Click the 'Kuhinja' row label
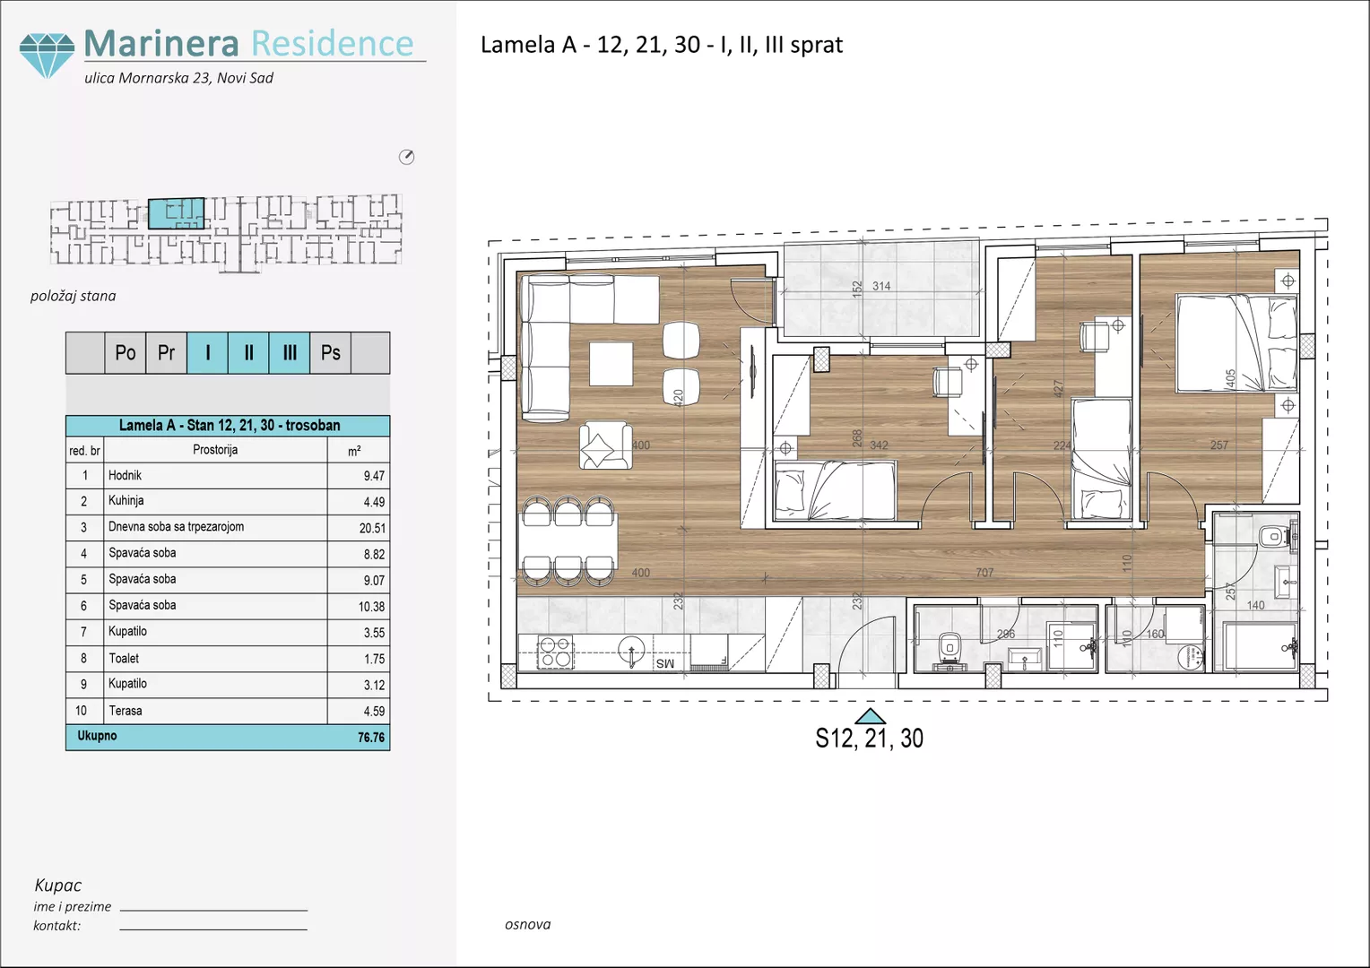Screen dimensions: 1370x968 (126, 501)
